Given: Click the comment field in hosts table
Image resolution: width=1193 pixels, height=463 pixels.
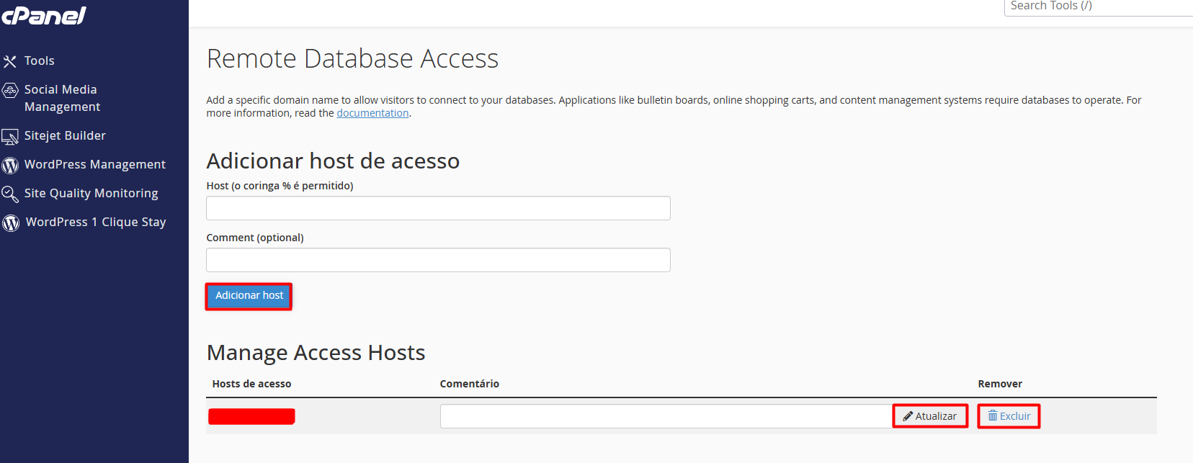Looking at the screenshot, I should pos(667,416).
